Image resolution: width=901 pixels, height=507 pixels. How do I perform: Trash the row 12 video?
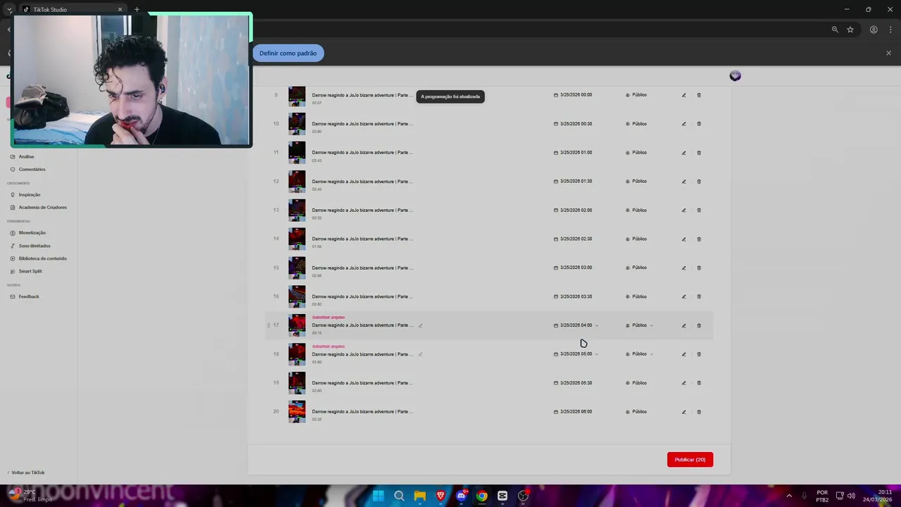[x=699, y=182]
